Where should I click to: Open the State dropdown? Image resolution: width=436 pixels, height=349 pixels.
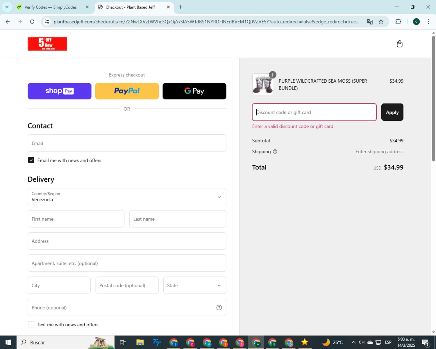pos(195,285)
